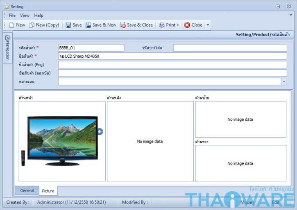This screenshot has height=210, width=297.
Task: Click the Print printer icon
Action: click(x=161, y=25)
